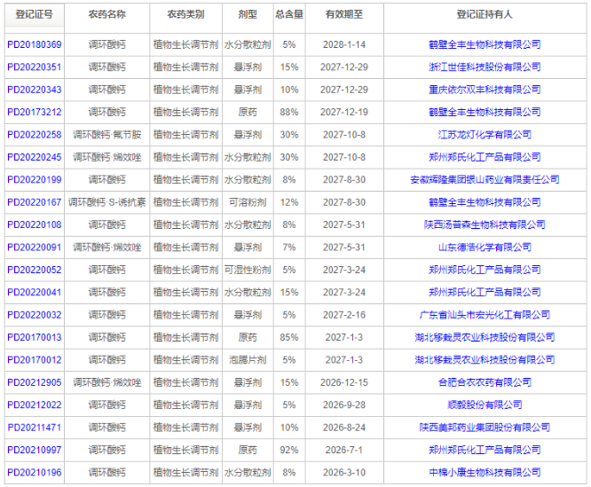Open 安徽辉隆集团银山药业有限责任公司 holder link

point(485,180)
